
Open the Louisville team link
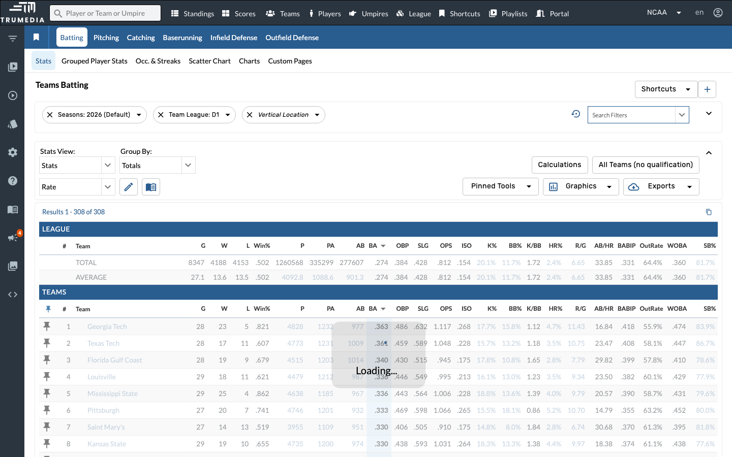click(x=102, y=377)
